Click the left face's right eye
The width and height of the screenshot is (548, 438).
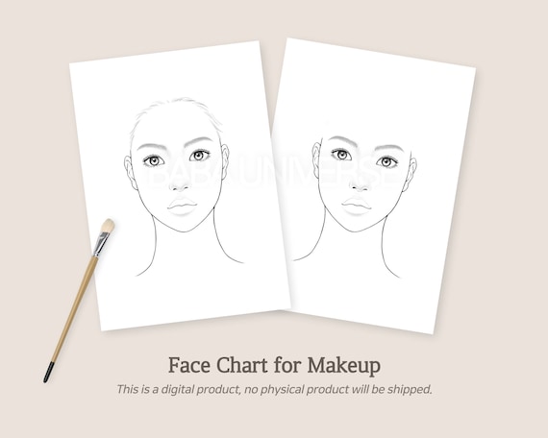[x=200, y=155]
